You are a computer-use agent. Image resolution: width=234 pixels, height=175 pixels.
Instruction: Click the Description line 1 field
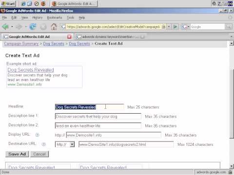click(x=98, y=117)
